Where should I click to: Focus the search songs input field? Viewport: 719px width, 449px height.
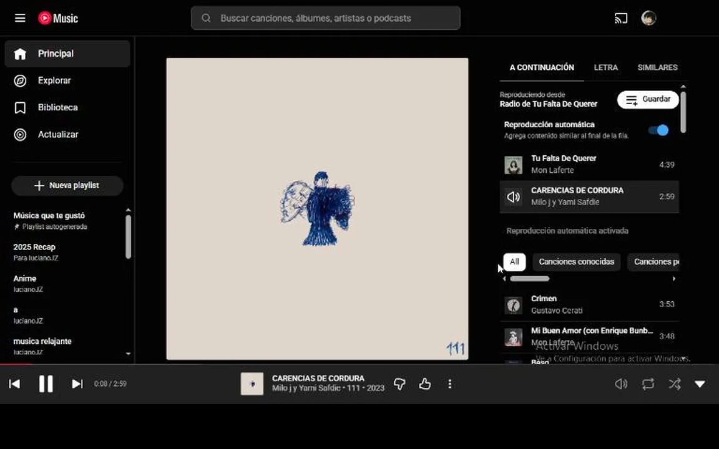coord(326,18)
